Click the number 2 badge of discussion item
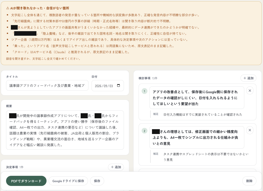Viewport: 263px width, 191px height. (144, 131)
